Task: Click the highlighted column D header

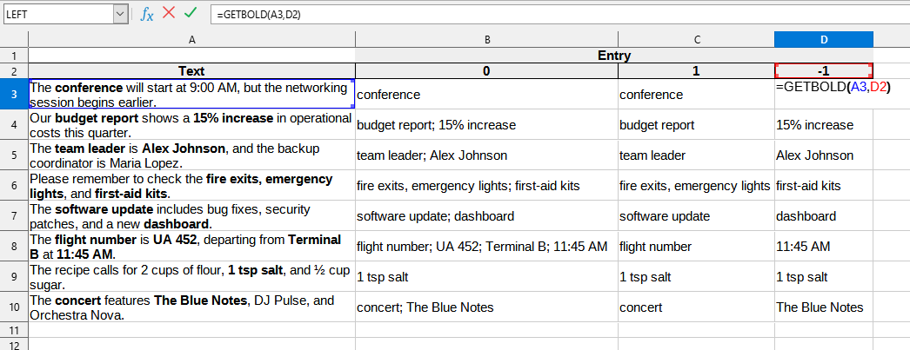Action: pyautogui.click(x=823, y=40)
